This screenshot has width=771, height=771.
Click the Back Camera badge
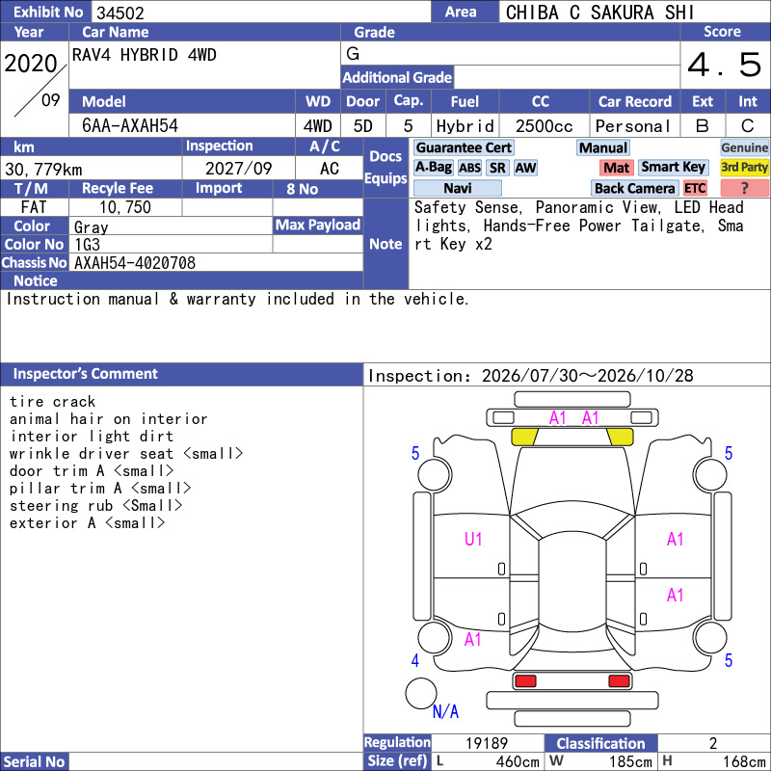click(634, 188)
